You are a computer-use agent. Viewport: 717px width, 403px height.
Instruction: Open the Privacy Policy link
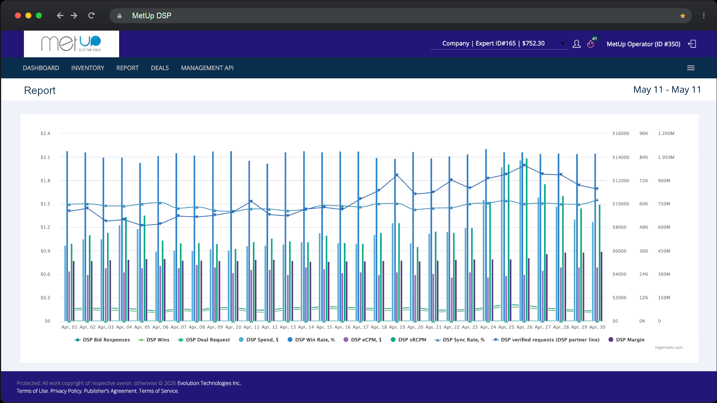pyautogui.click(x=66, y=391)
